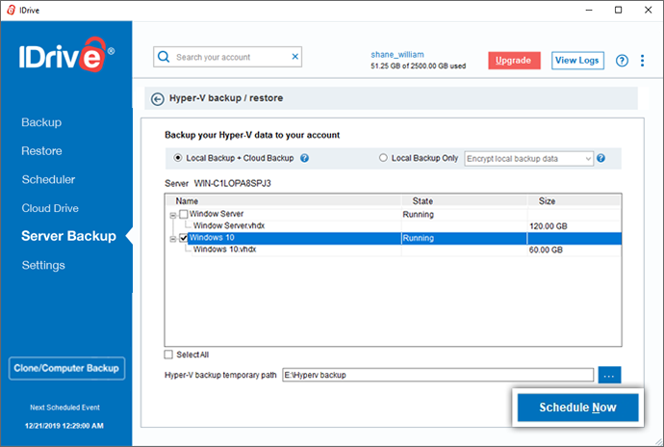Click the 51.25 GB of 2500.00 GB used text
This screenshot has height=447, width=664.
(x=419, y=66)
